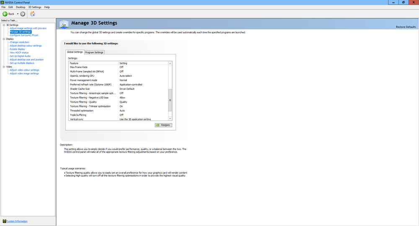Click the Setting column header
This screenshot has height=226, width=419.
point(143,63)
